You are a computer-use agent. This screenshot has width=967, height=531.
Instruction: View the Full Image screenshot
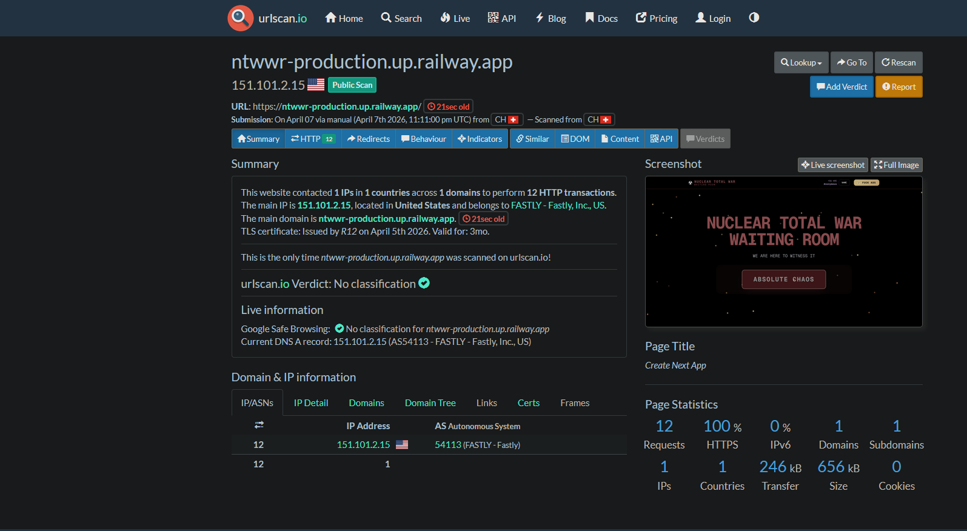click(897, 165)
